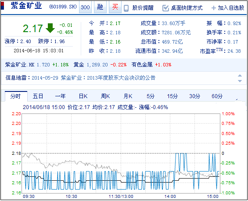The height and width of the screenshot is (201, 248).
Task: Open 股价提醒 price alert link
Action: point(143,8)
